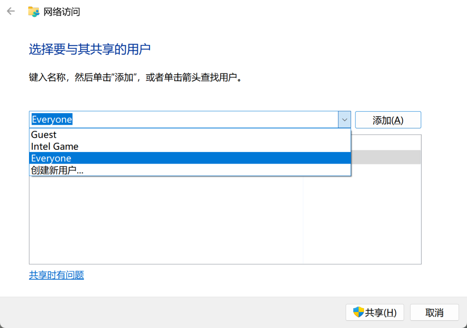Click the network access folder icon
The image size is (467, 328).
34,12
